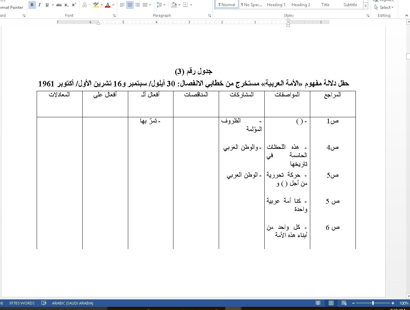Open Shading color dropdown arrow
This screenshot has width=410, height=310.
pos(179,5)
